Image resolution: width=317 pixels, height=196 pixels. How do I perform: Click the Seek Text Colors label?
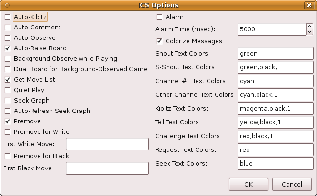pyautogui.click(x=181, y=163)
